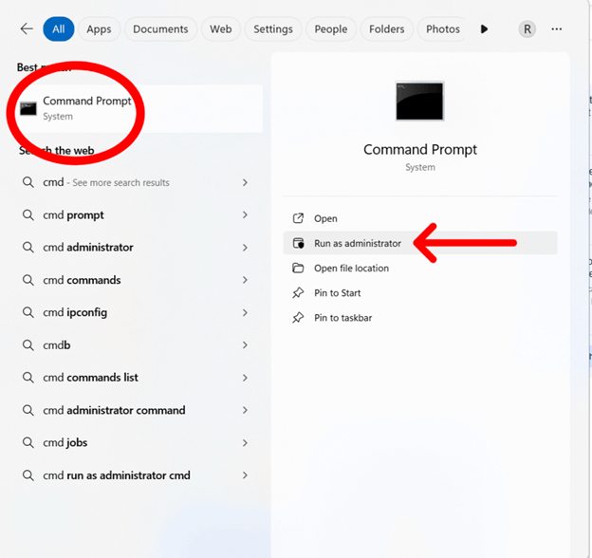
Task: Switch to the Apps filter tab
Action: point(99,29)
